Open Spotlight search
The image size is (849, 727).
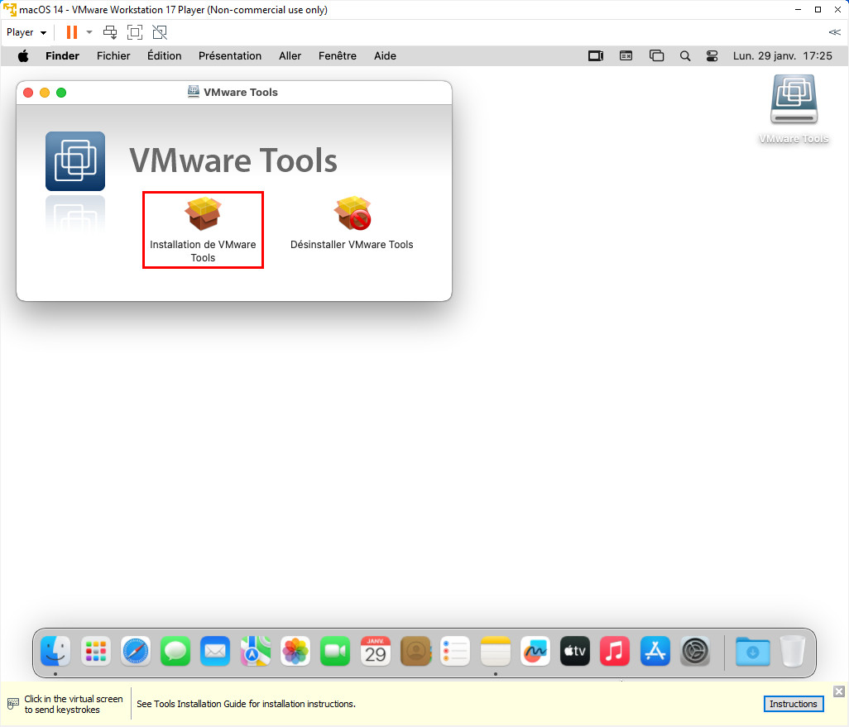click(x=685, y=55)
